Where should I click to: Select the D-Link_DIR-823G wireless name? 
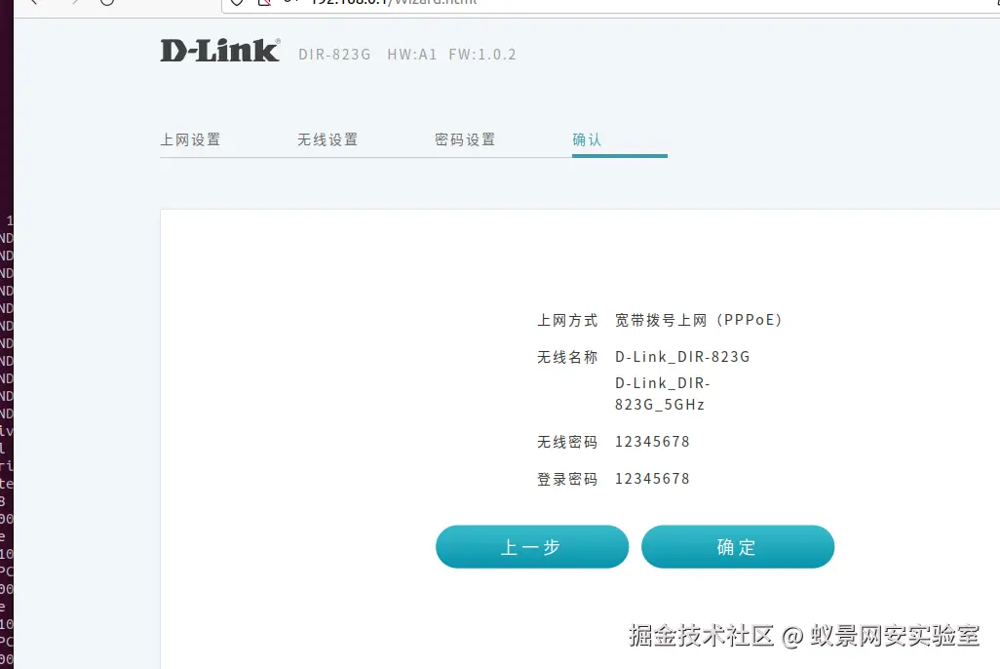click(x=682, y=358)
